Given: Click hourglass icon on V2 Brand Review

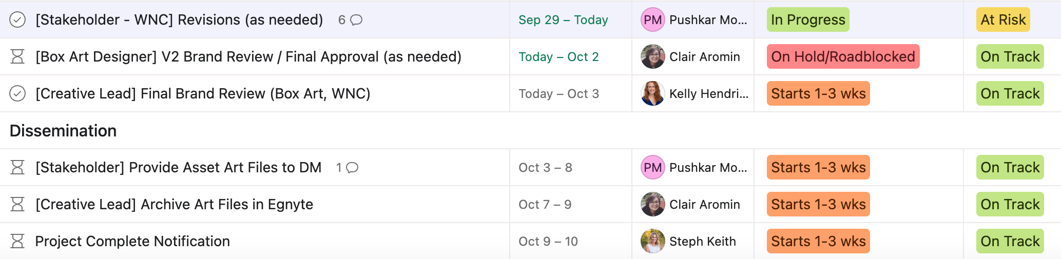Looking at the screenshot, I should tap(17, 57).
